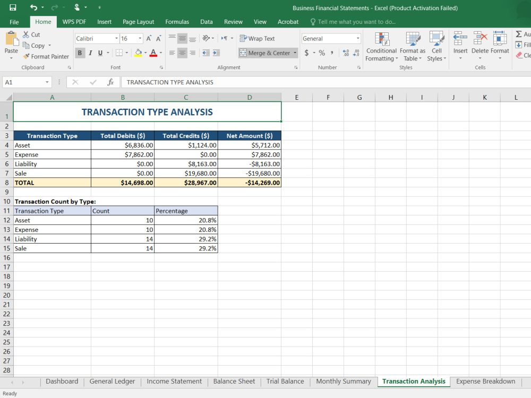Toggle Underline formatting
The width and height of the screenshot is (531, 398).
click(x=100, y=53)
